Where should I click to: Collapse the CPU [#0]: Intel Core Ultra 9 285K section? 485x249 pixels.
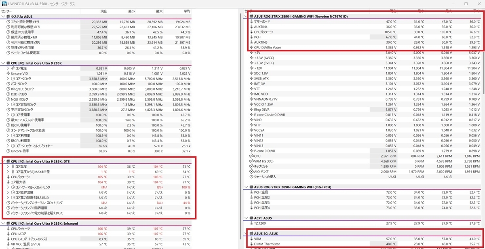(x=3, y=63)
